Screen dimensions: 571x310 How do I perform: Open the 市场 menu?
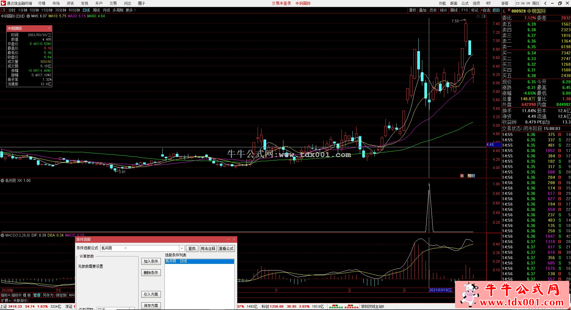point(56,3)
